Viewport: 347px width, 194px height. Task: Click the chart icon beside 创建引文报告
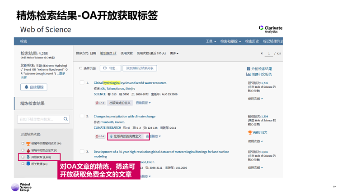tap(249, 74)
